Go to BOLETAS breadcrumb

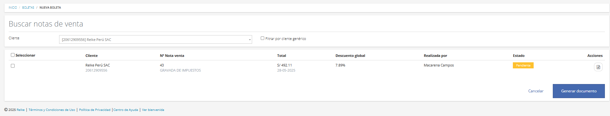pos(28,7)
